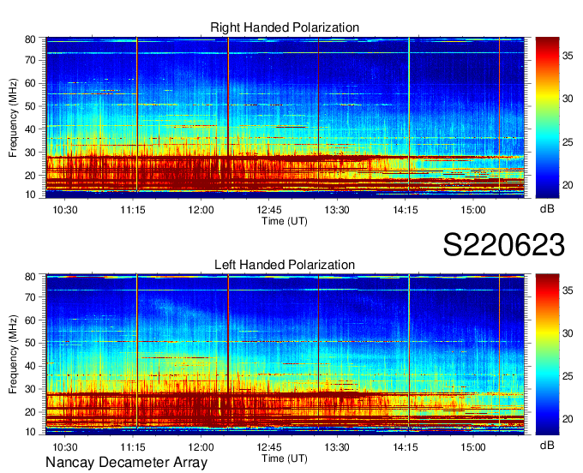The height and width of the screenshot is (473, 583).
Task: Click the 12:00 tick label of left-handed plot
Action: [201, 447]
